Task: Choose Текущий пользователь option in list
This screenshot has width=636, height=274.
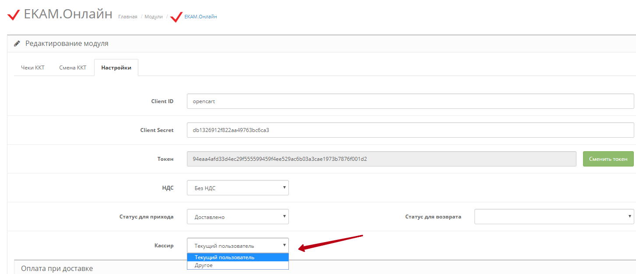Action: tap(238, 257)
